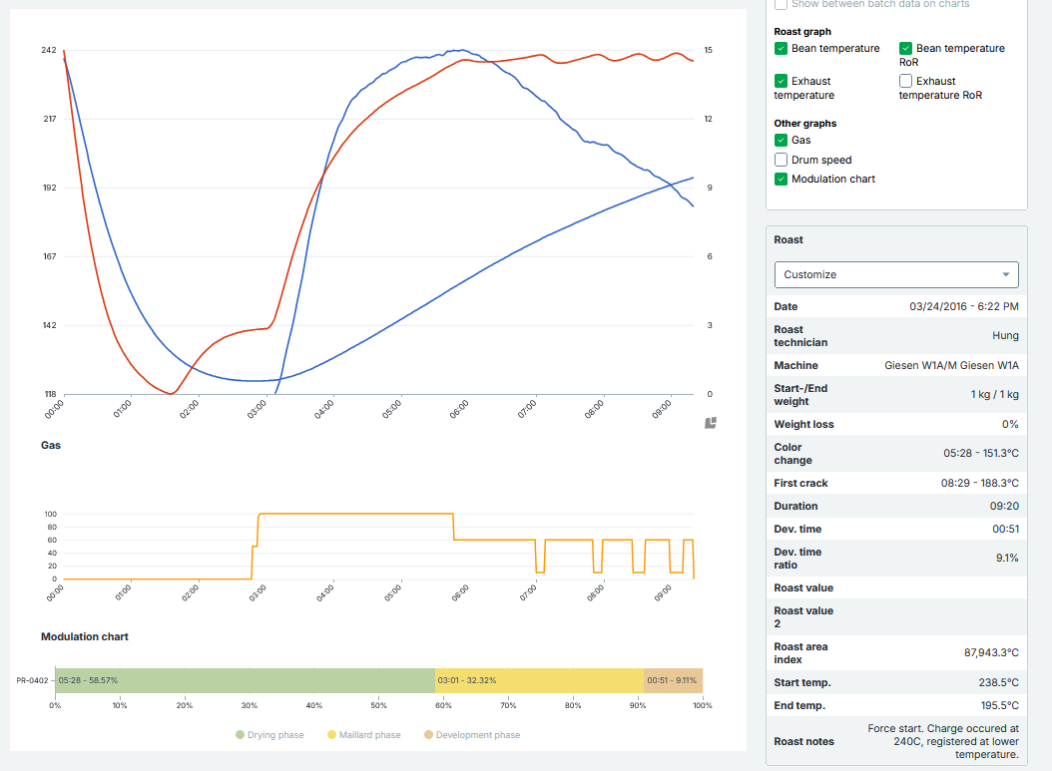Click the development segment 00:51 - 9.11%

(673, 680)
